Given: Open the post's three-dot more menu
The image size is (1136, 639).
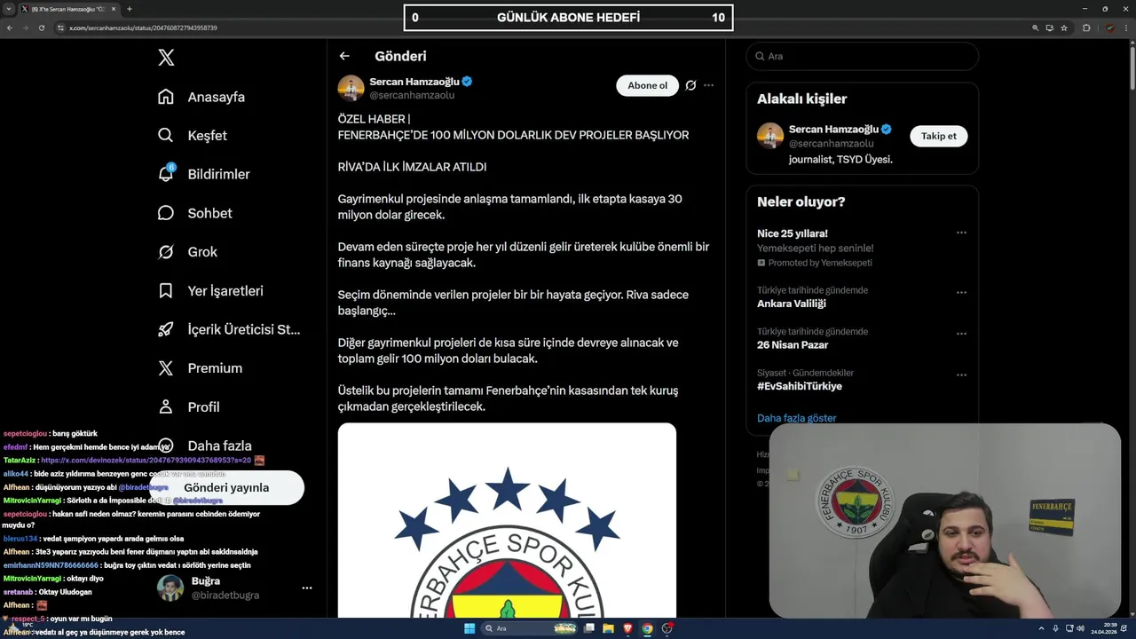Looking at the screenshot, I should pyautogui.click(x=708, y=85).
